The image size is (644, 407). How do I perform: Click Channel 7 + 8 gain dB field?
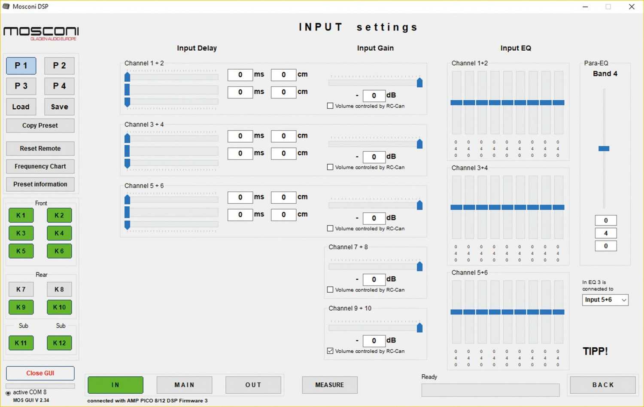pos(374,279)
